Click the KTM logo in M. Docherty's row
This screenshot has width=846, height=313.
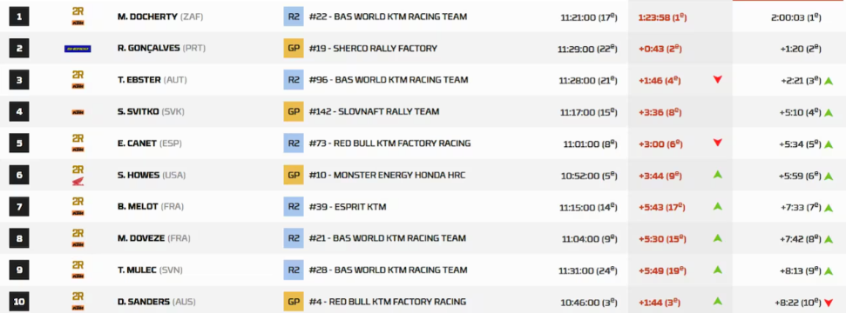coord(78,23)
